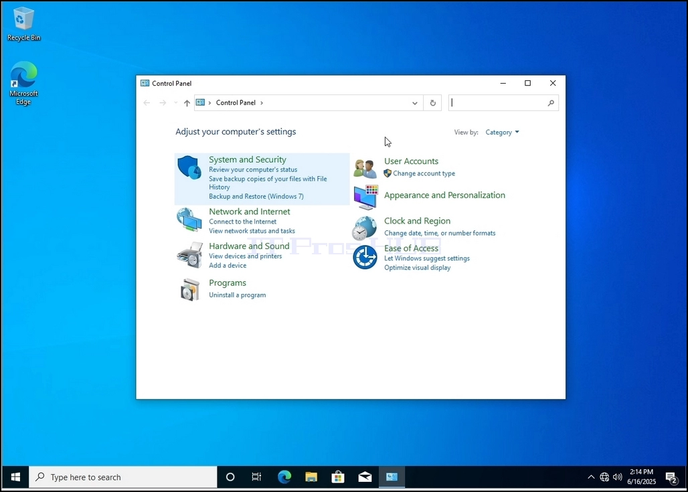Click Connect to the Internet
The image size is (688, 492).
(243, 222)
